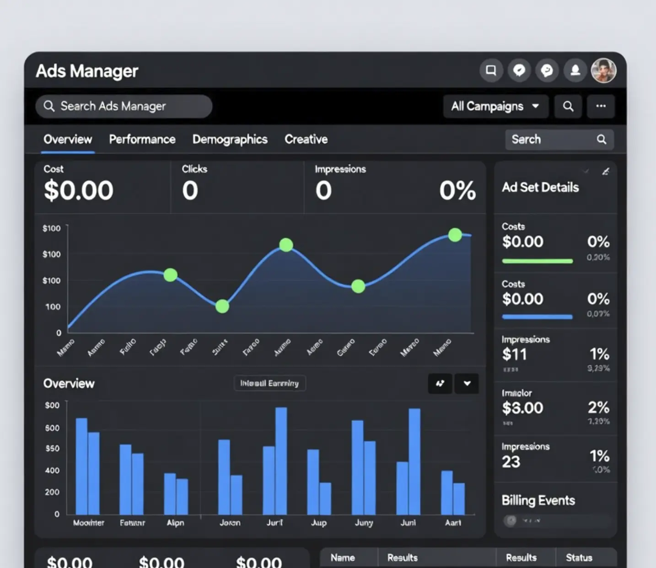Click the "Ad Set Details" heading
The image size is (656, 568).
click(x=540, y=187)
